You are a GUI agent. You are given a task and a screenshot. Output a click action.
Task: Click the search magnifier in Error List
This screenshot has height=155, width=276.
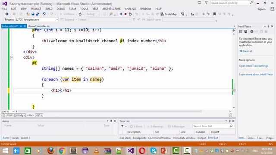pyautogui.click(x=231, y=126)
